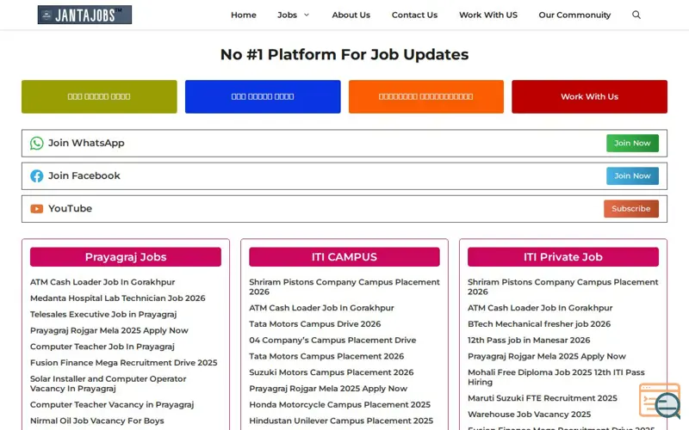Open Shriram Pistons link in ITI CAMPUS
The height and width of the screenshot is (430, 689).
coord(344,287)
